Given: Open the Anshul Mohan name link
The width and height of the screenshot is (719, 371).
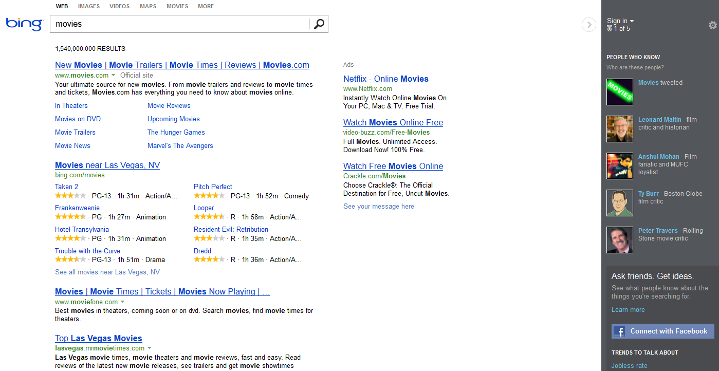Looking at the screenshot, I should pyautogui.click(x=659, y=157).
